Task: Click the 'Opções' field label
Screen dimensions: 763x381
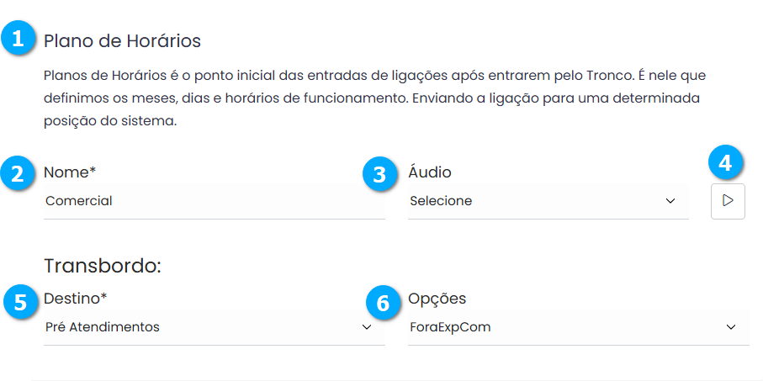Action: (x=437, y=299)
